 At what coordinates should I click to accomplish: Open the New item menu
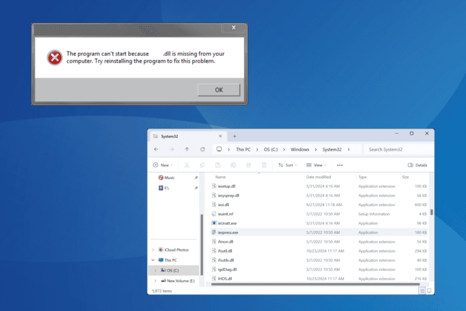coord(163,165)
